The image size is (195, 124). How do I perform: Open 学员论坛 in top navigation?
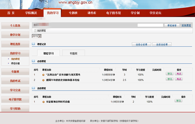click(x=155, y=13)
